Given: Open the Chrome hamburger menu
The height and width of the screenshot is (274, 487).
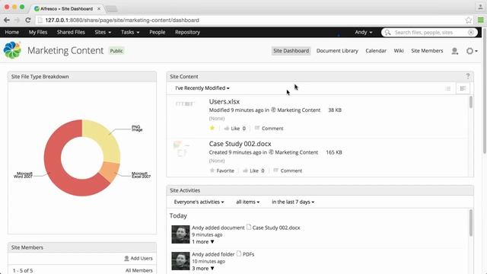Looking at the screenshot, I should 480,21.
